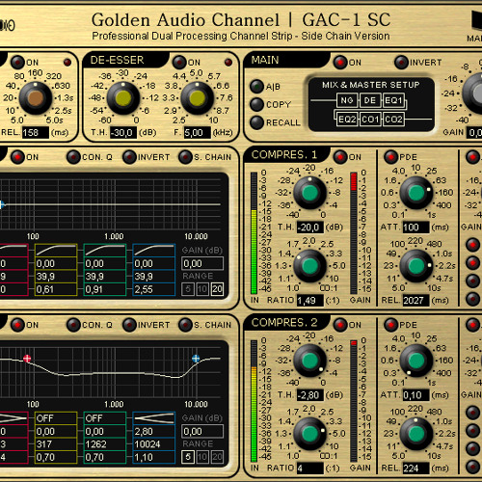Click COMPRES. 2 ATT. 0,10 field
The height and width of the screenshot is (482, 482).
415,395
